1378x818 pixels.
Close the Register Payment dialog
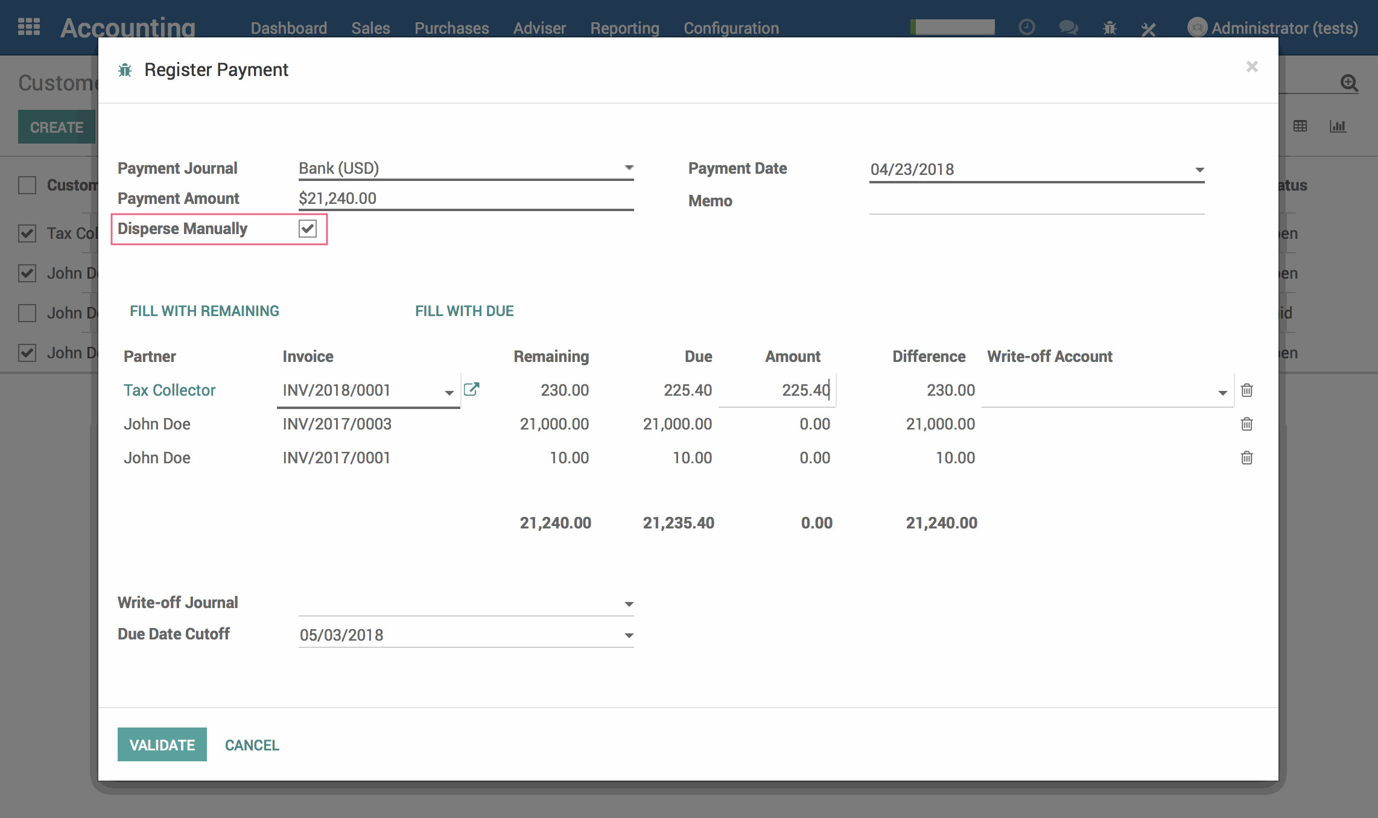(x=1252, y=66)
